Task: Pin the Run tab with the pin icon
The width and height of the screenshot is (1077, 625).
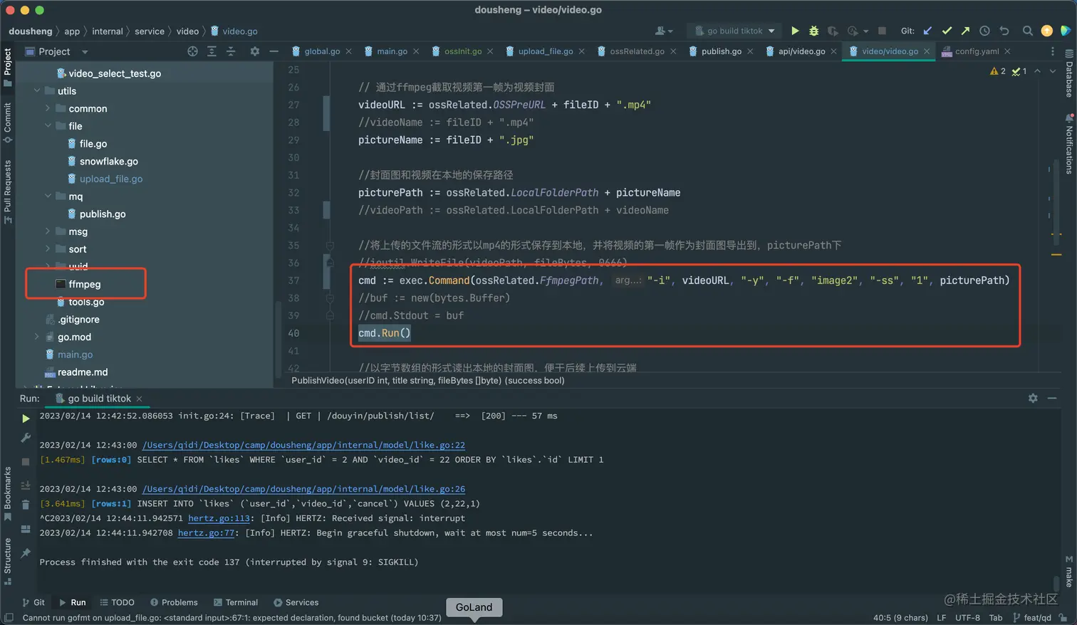Action: click(x=26, y=553)
